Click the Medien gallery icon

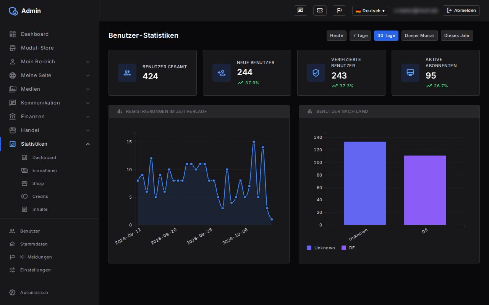point(13,89)
